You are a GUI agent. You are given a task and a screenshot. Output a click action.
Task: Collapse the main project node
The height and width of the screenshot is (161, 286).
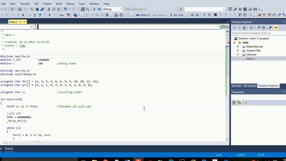(234, 42)
